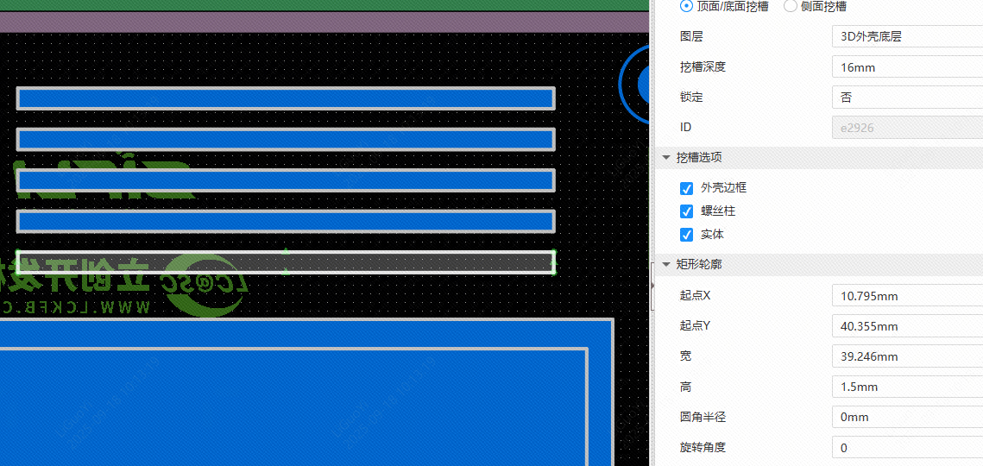Uncheck the 外壳边框 checkbox
Viewport: 983px width, 466px height.
[687, 188]
